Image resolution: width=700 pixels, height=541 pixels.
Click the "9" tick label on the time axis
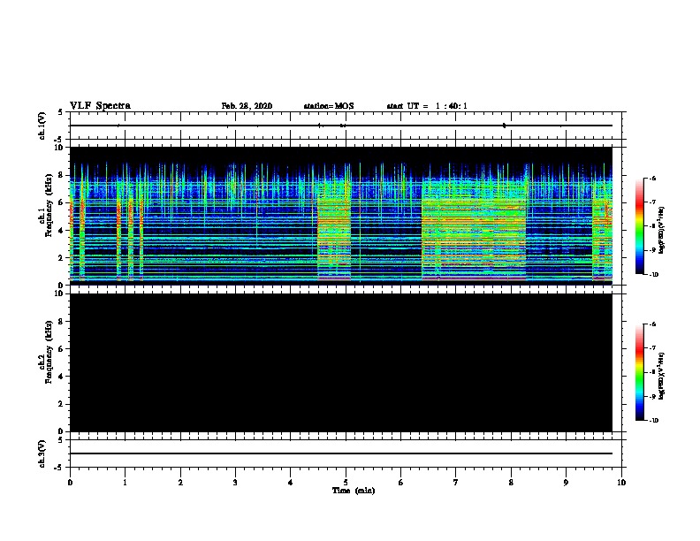tap(566, 483)
